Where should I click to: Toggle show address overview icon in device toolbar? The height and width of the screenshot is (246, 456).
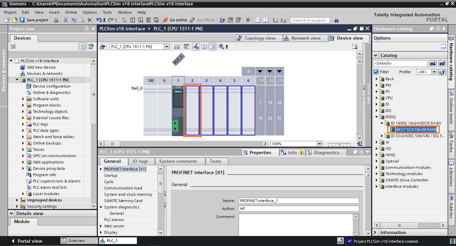point(196,47)
